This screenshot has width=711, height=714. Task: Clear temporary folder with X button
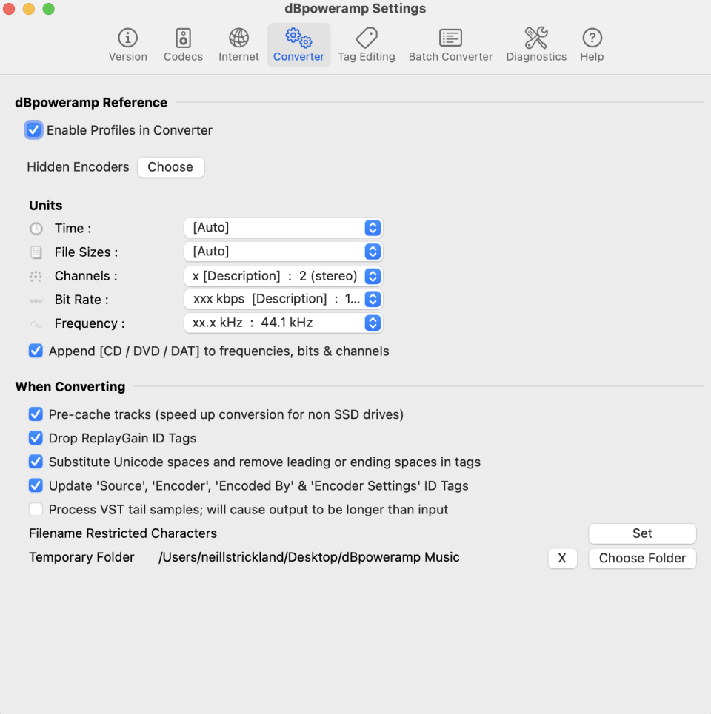click(562, 558)
